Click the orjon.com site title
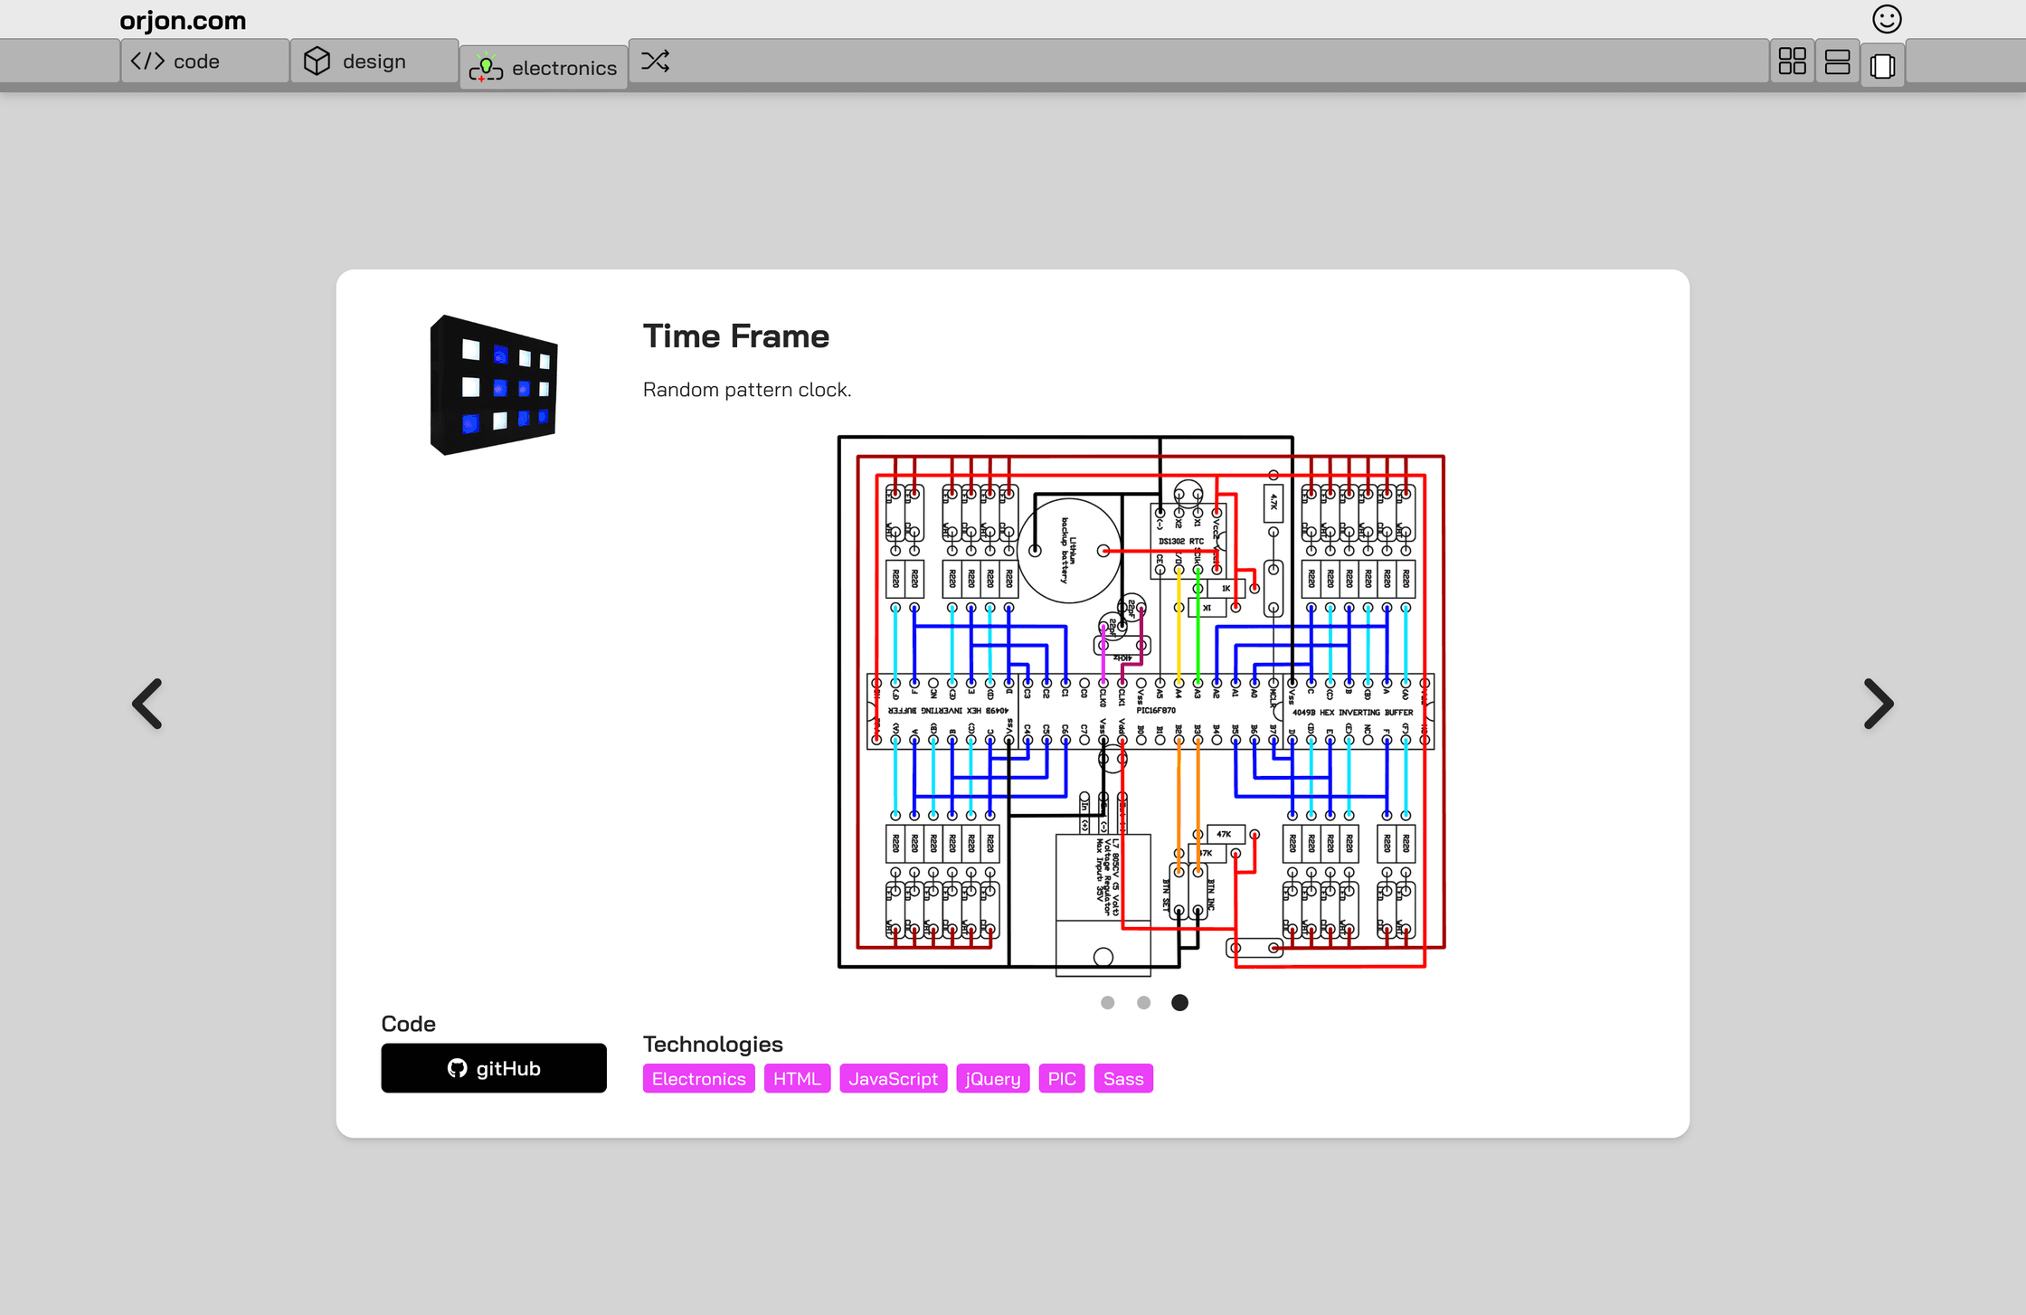Viewport: 2026px width, 1315px height. (183, 20)
